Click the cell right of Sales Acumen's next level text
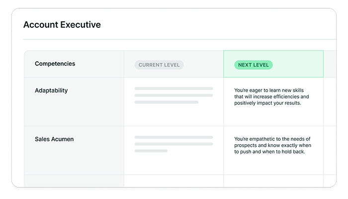 click(x=330, y=150)
